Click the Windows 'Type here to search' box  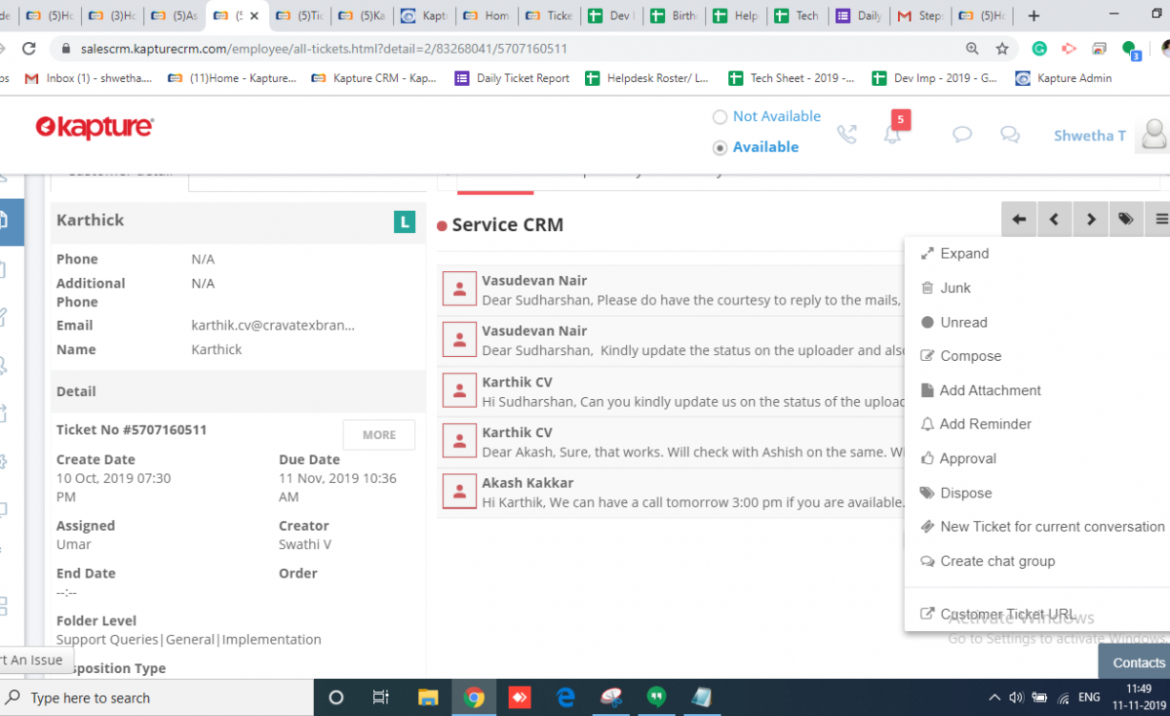(156, 697)
